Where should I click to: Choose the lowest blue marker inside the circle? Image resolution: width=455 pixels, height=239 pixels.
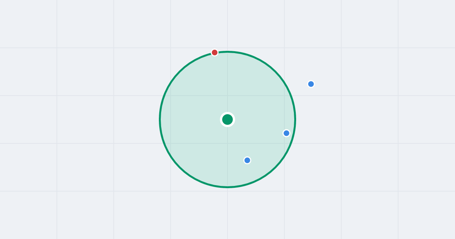[x=247, y=160]
